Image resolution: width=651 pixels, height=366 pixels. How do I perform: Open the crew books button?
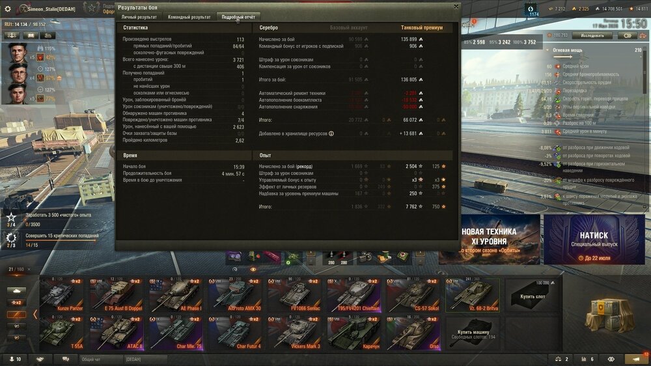tap(31, 36)
